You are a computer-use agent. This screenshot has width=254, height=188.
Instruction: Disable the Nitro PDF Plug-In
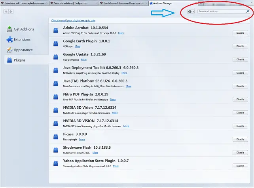pyautogui.click(x=240, y=100)
